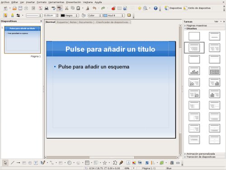Toggle the grid display icon

(x=132, y=8)
